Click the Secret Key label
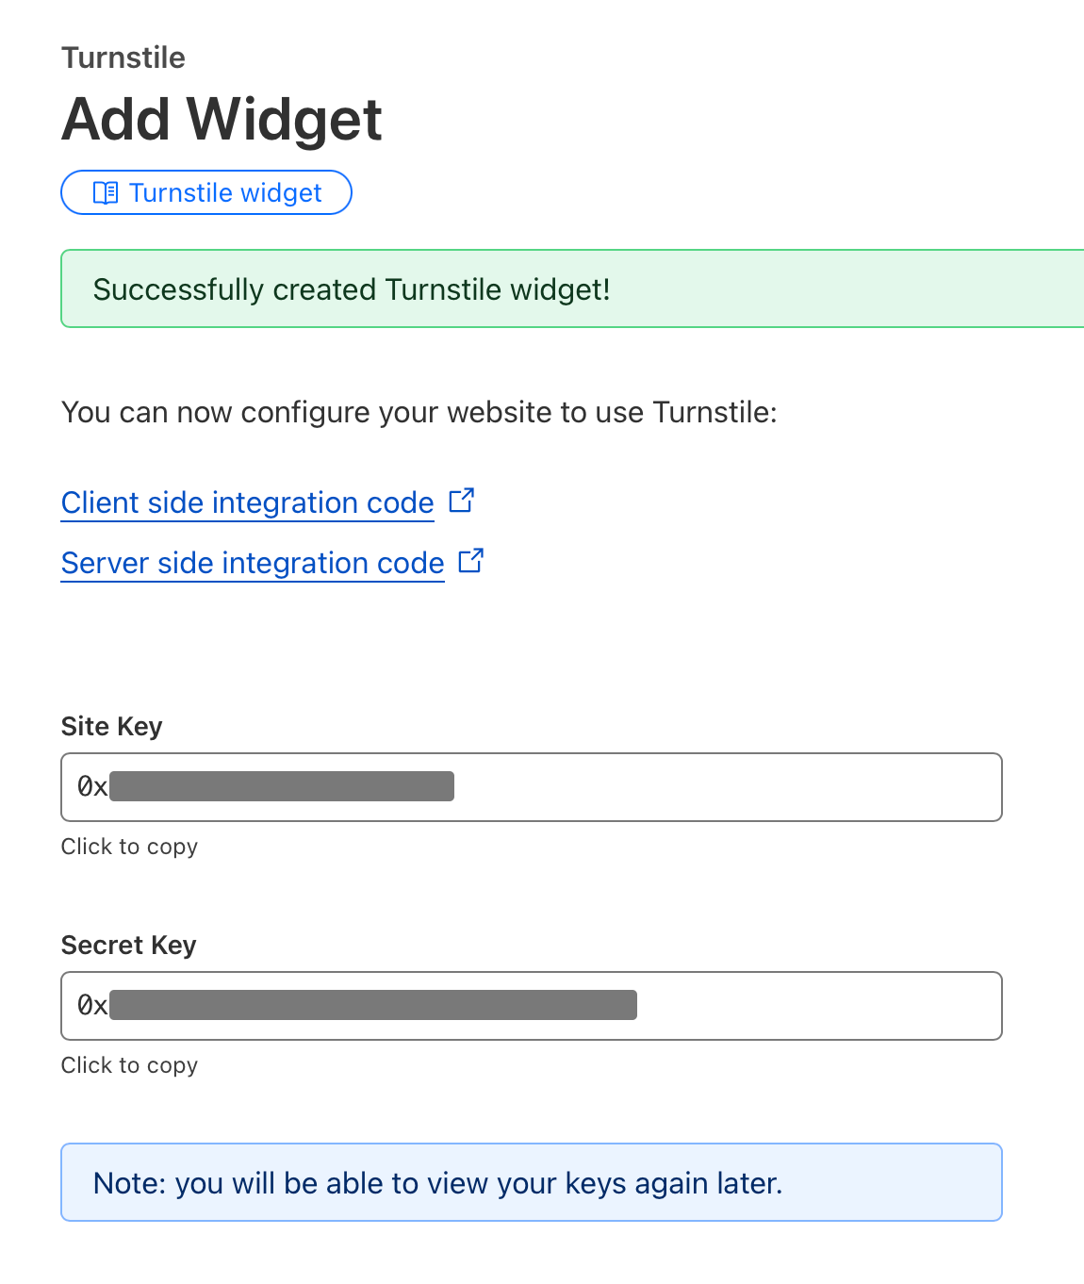The height and width of the screenshot is (1284, 1084). (x=128, y=946)
